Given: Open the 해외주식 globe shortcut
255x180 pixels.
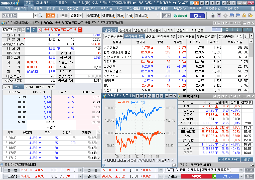Looking at the screenshot, I should pyautogui.click(x=180, y=16).
